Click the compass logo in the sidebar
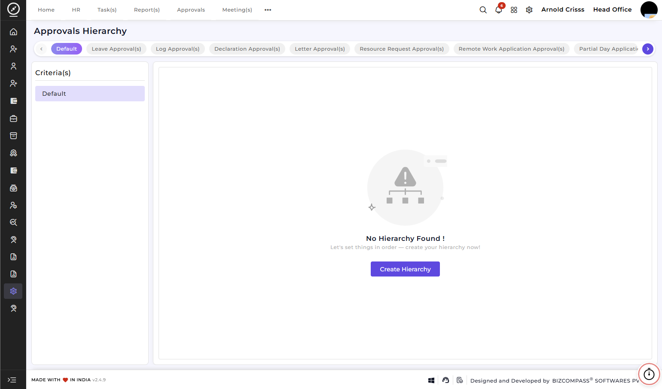662x389 pixels. click(x=13, y=9)
